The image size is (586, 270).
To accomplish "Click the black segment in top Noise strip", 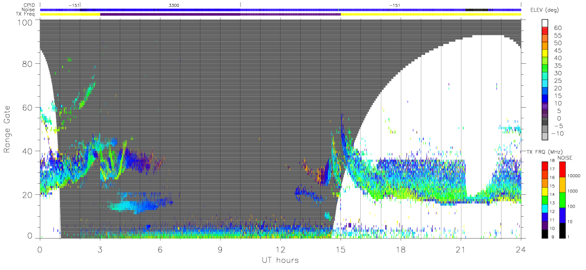I will click(x=477, y=10).
